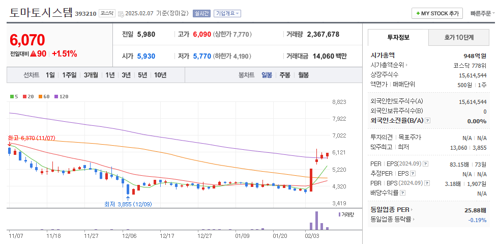Click the 최저 3,855 (12/09) chart marker

pyautogui.click(x=128, y=204)
